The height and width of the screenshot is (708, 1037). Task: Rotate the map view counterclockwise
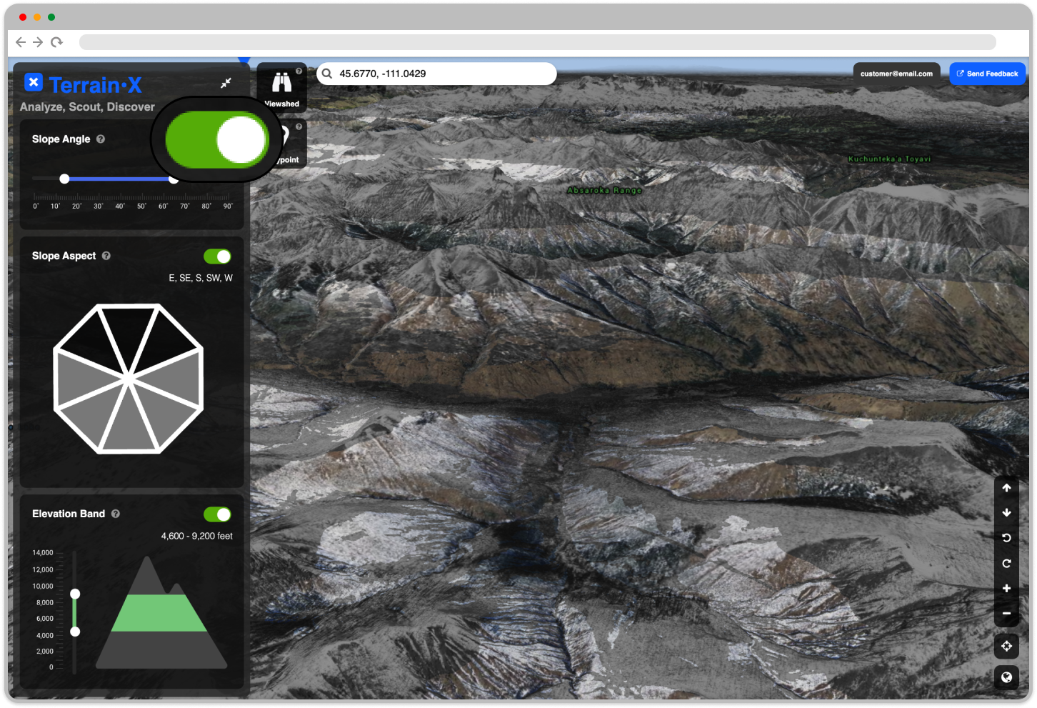pos(1006,538)
